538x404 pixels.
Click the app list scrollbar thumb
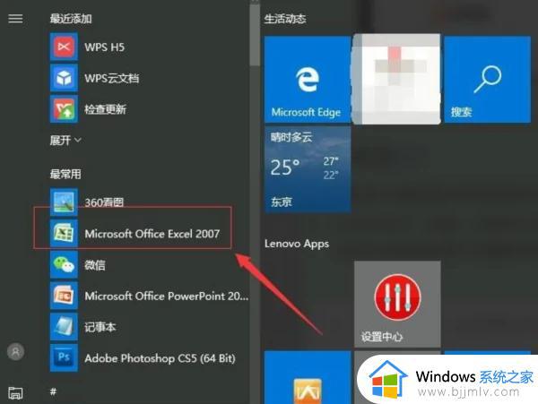click(255, 36)
